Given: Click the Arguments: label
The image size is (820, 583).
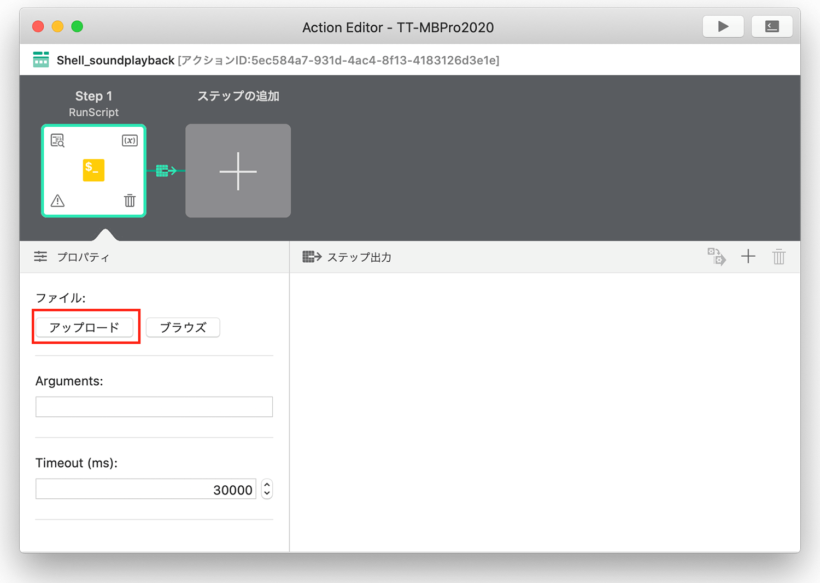Looking at the screenshot, I should coord(69,381).
